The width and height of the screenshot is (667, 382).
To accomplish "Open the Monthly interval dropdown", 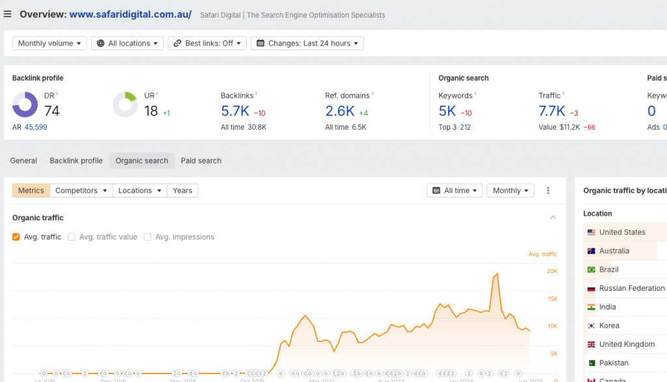I will pos(511,190).
